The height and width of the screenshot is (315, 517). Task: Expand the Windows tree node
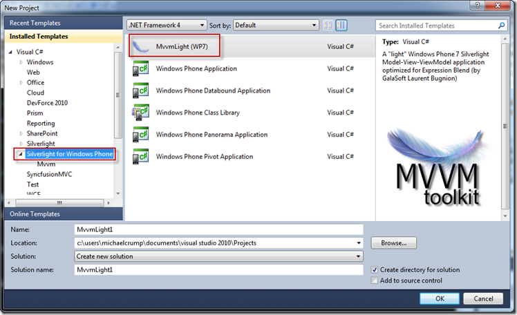tap(21, 62)
